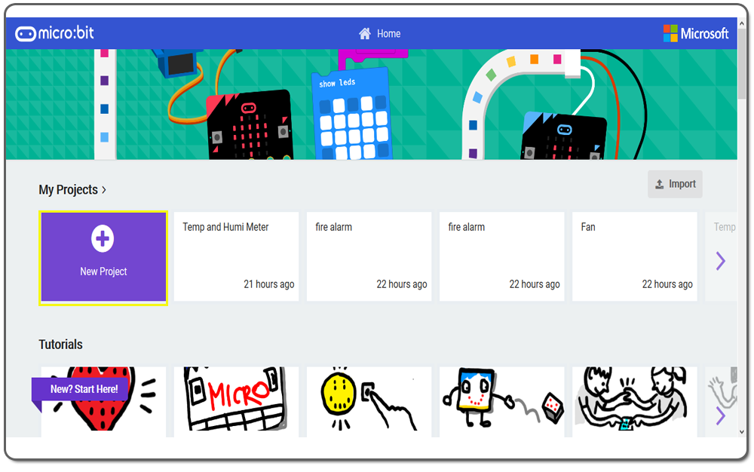Open the dice tutorial thumbnail
The image size is (754, 472).
coord(501,402)
